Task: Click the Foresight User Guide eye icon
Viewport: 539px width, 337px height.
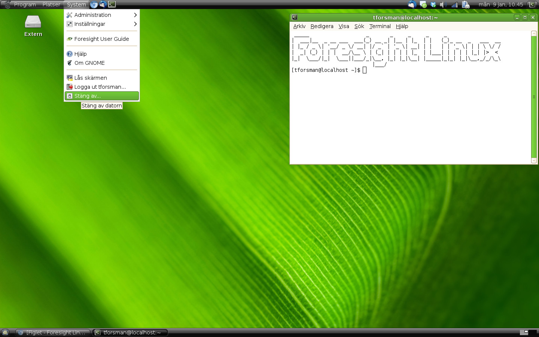Action: (69, 39)
